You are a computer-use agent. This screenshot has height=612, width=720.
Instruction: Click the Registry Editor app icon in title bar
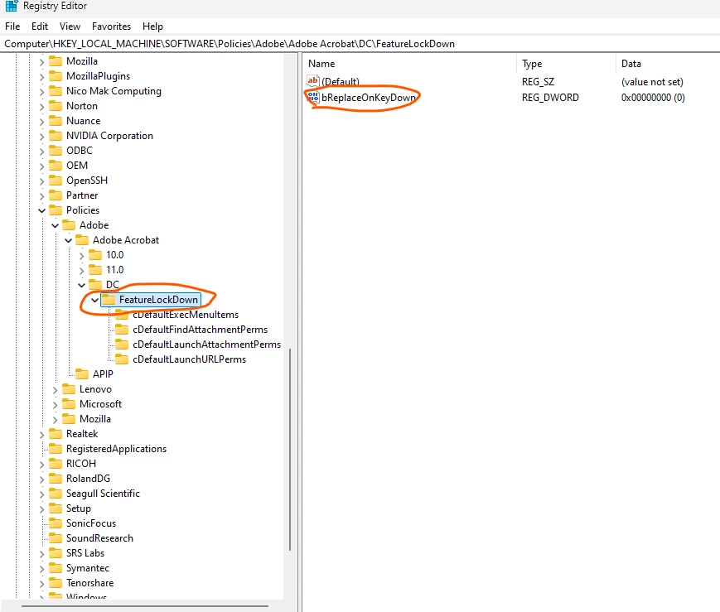click(12, 6)
